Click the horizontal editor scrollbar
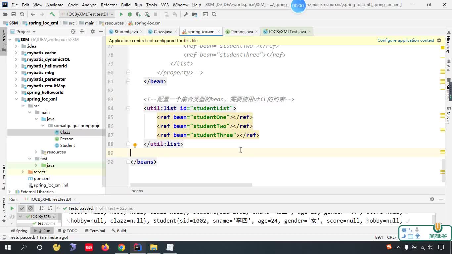Image resolution: width=452 pixels, height=254 pixels. coord(191,185)
